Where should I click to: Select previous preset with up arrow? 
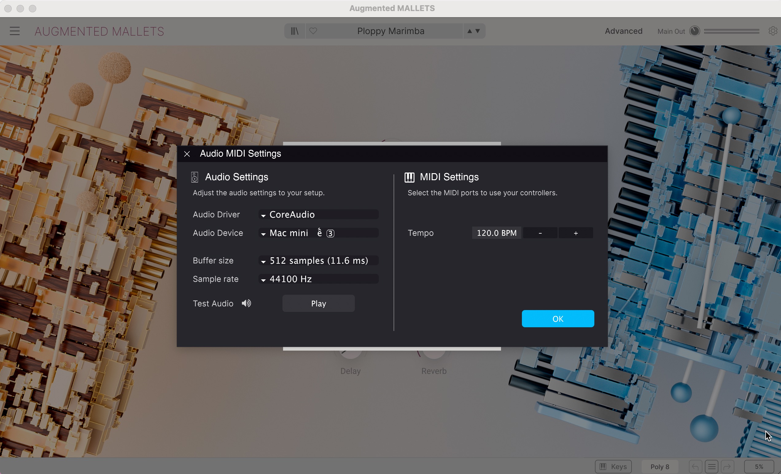[x=469, y=31]
